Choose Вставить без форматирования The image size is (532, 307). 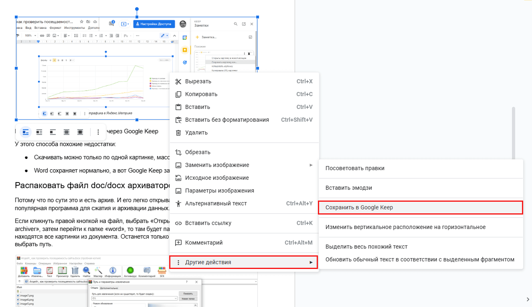[244, 120]
